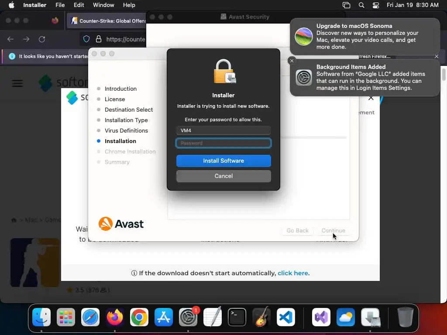Dismiss the Background Items Added notification
The image size is (447, 335).
coord(292,61)
